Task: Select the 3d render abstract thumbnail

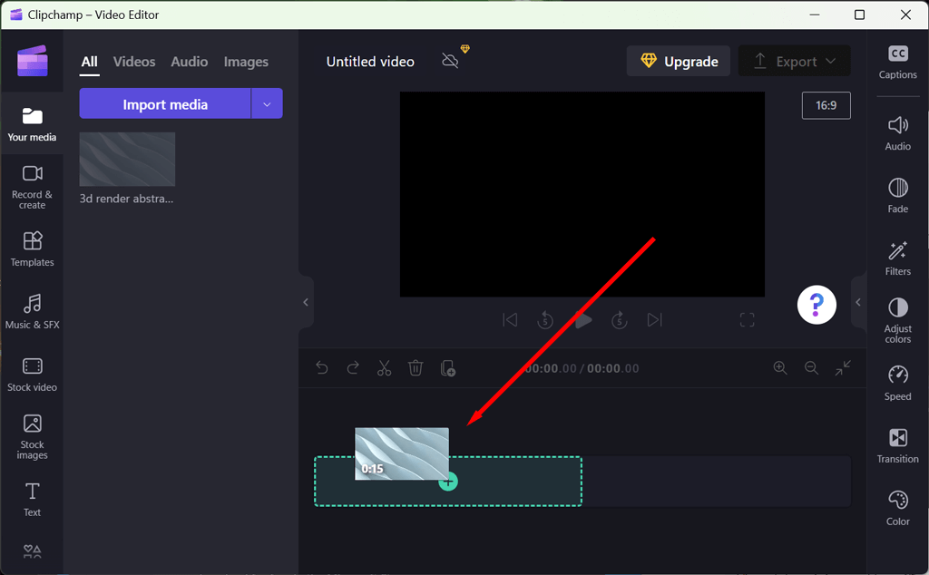Action: [127, 160]
